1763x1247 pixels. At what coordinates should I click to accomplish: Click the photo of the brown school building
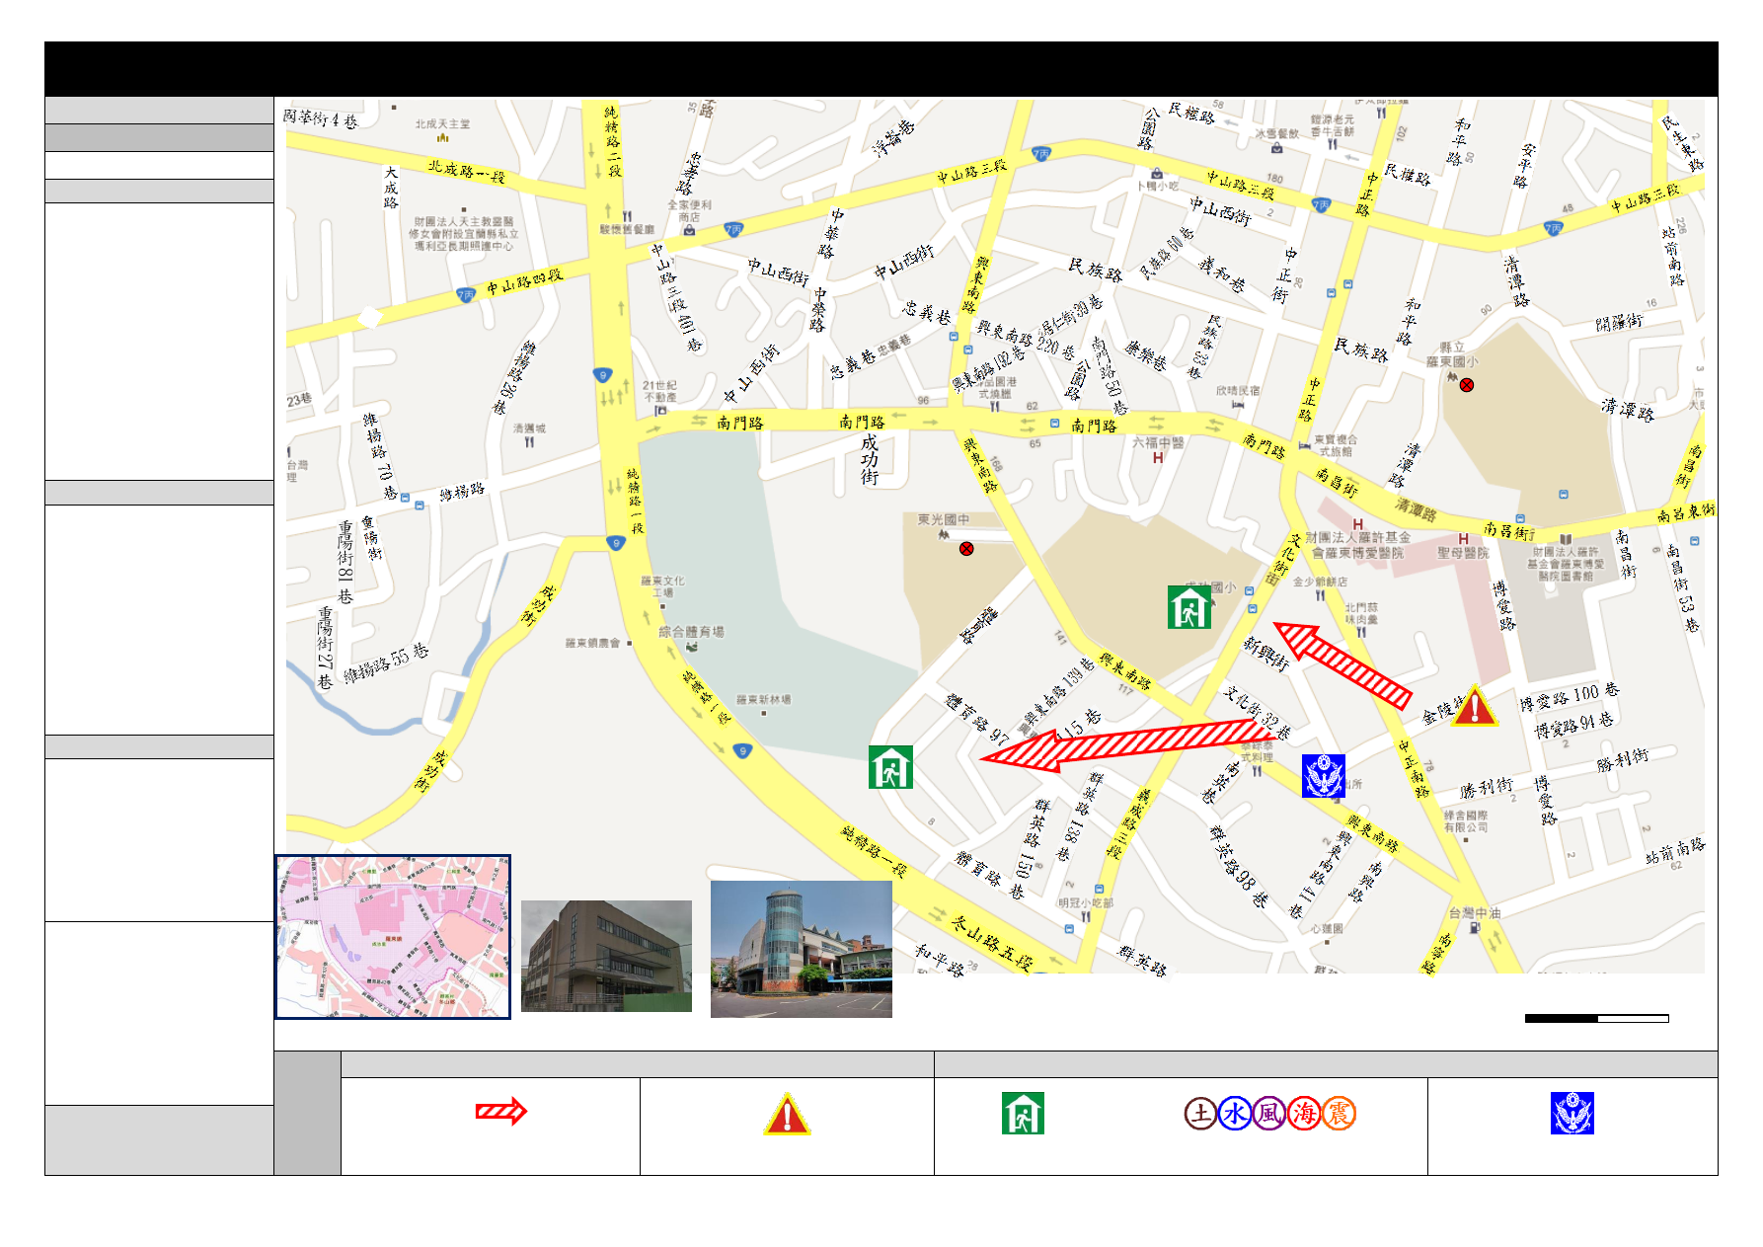point(606,956)
